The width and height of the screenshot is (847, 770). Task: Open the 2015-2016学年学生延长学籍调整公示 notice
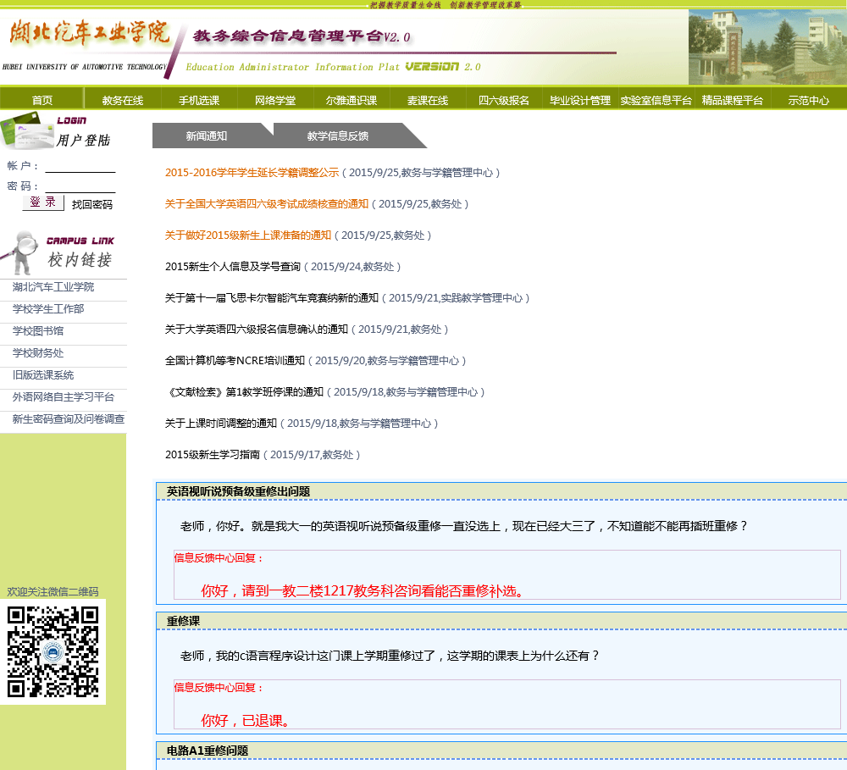(x=252, y=172)
